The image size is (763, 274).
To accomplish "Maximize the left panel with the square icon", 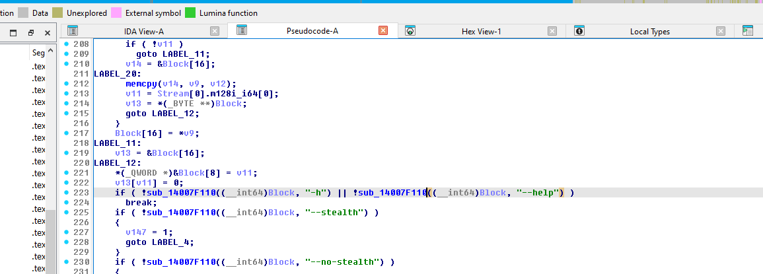I will (x=13, y=32).
